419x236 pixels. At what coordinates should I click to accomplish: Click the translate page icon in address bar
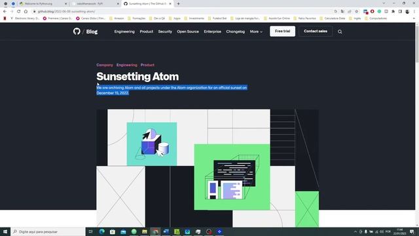coord(342,12)
